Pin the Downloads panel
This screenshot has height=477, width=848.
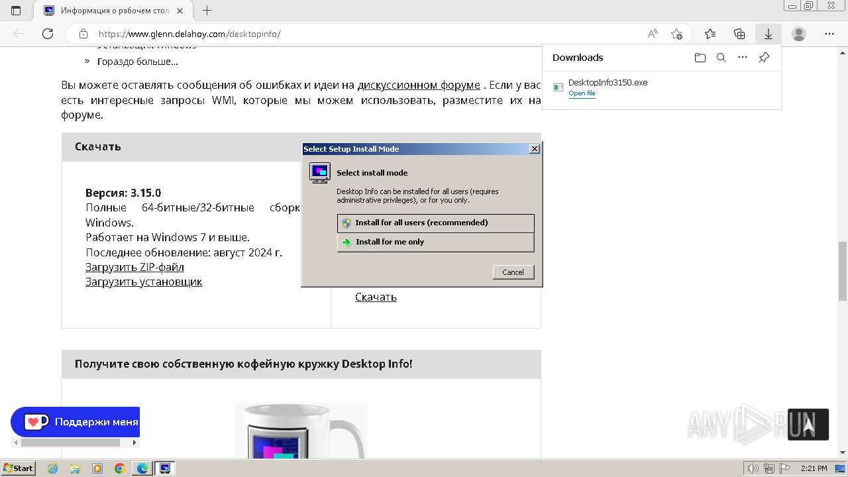(764, 58)
